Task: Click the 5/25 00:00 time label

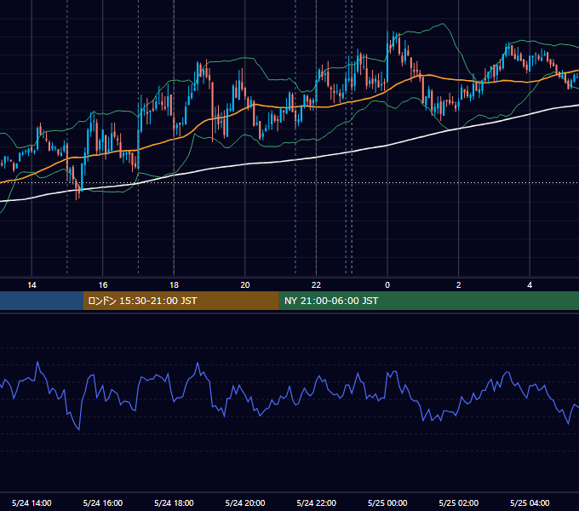Action: pyautogui.click(x=387, y=502)
